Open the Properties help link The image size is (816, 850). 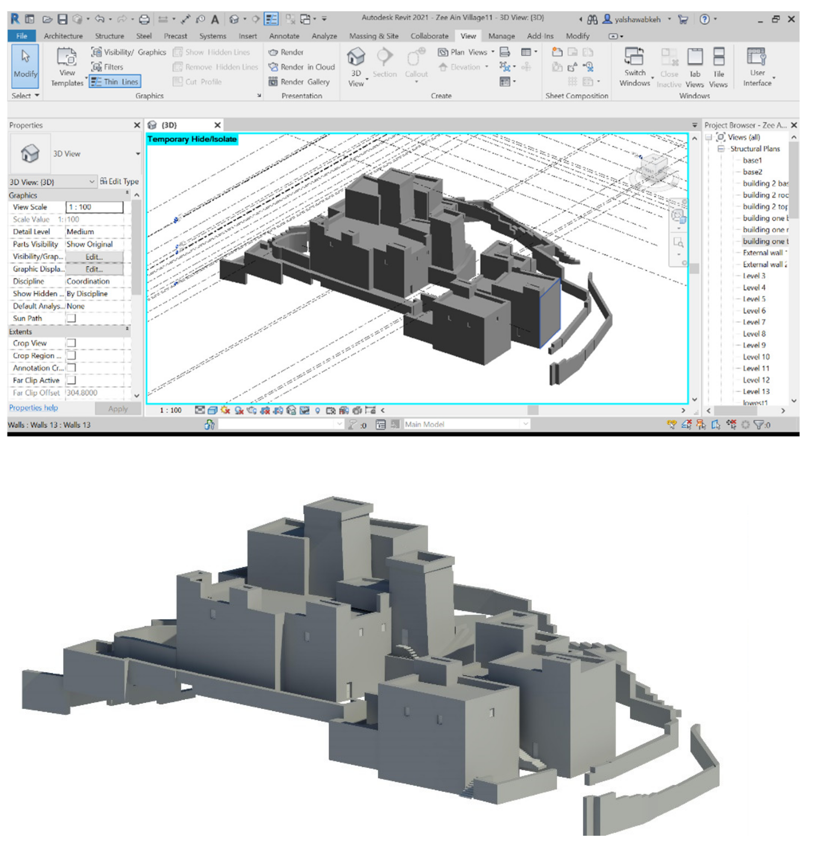[33, 408]
